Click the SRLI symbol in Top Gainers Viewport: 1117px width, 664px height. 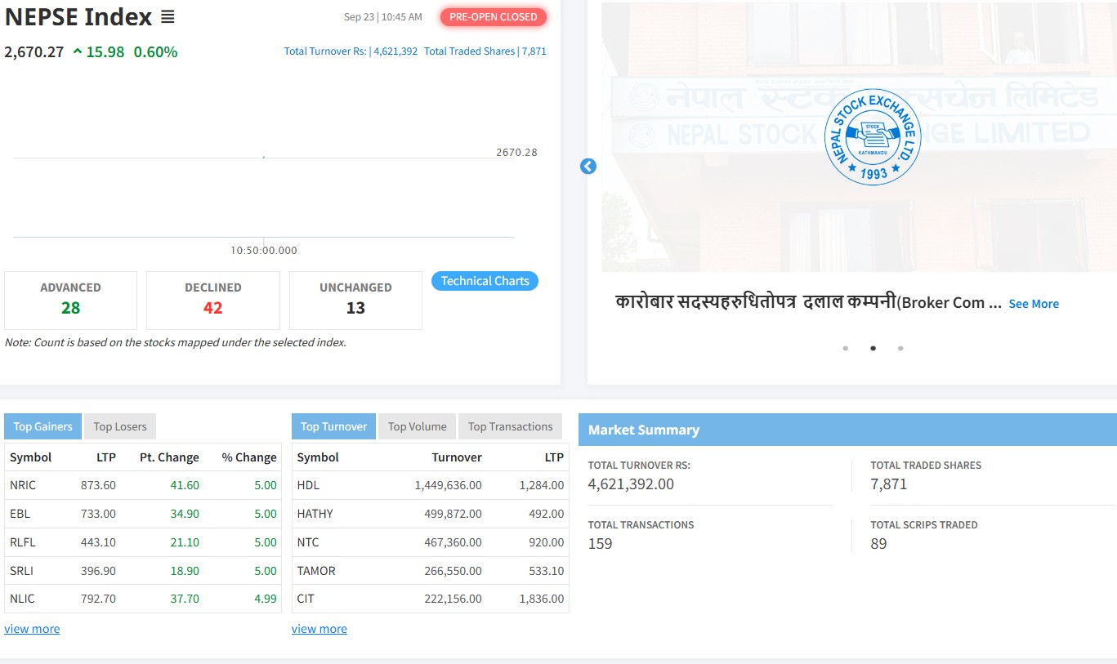21,571
